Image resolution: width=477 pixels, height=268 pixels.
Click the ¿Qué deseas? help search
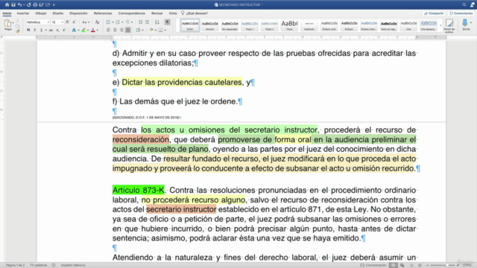point(195,13)
